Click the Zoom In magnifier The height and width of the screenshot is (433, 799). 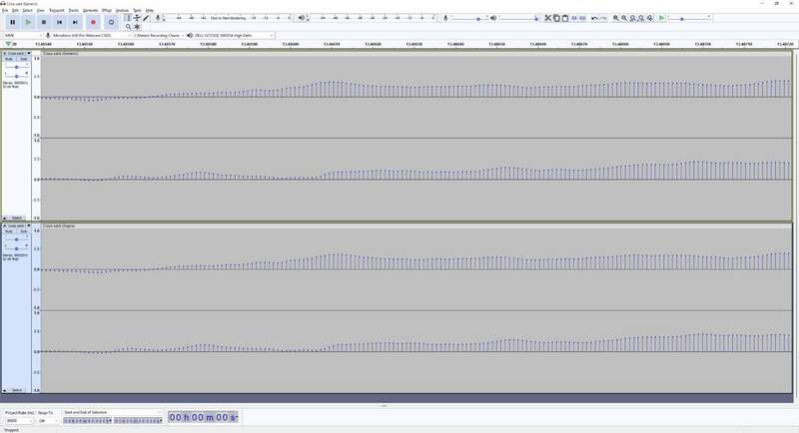pyautogui.click(x=615, y=18)
